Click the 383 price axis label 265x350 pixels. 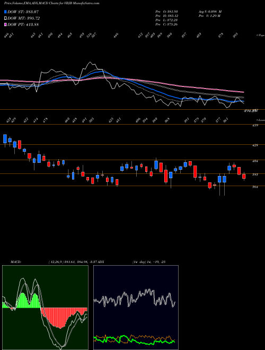pyautogui.click(x=255, y=174)
